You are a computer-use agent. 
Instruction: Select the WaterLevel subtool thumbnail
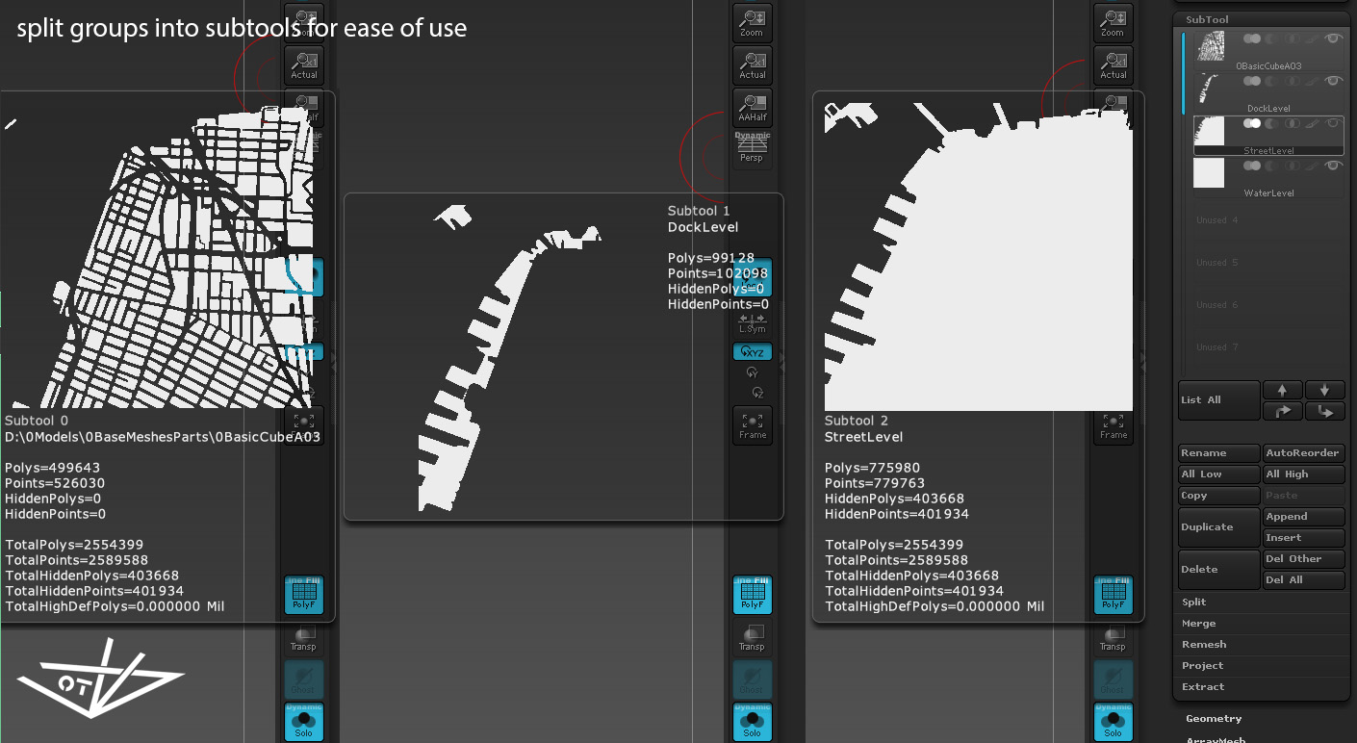coord(1210,173)
